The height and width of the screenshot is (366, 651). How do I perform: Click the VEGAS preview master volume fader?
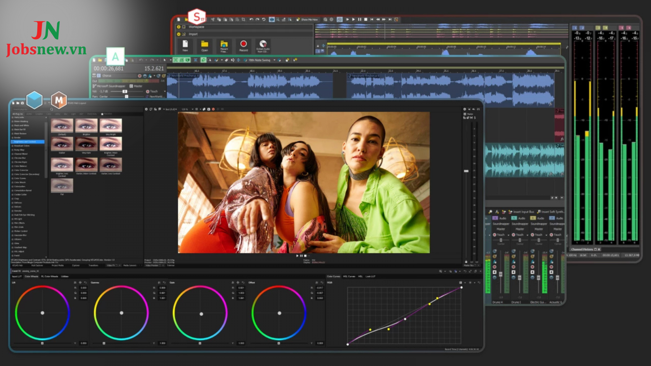pos(466,171)
